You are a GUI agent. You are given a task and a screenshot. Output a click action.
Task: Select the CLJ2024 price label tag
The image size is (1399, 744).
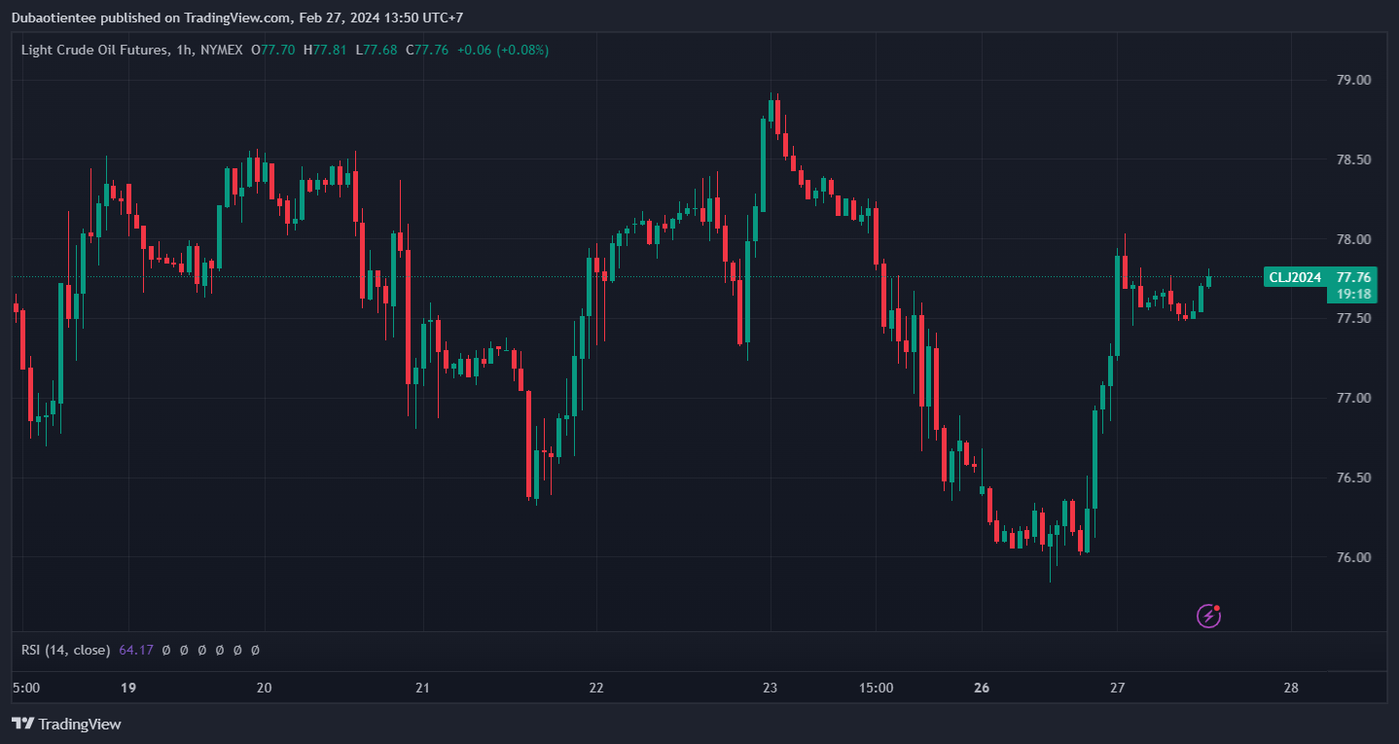coord(1294,277)
